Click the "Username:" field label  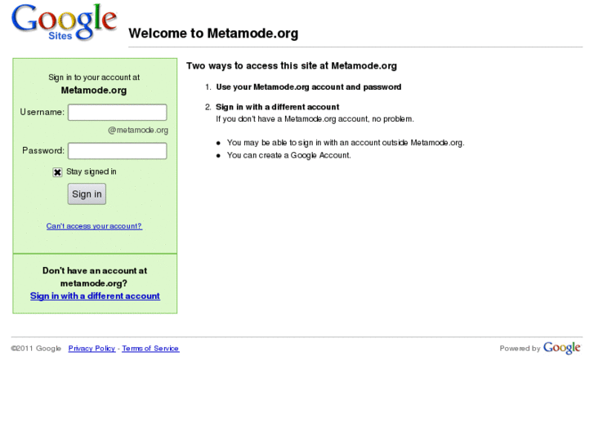point(42,112)
